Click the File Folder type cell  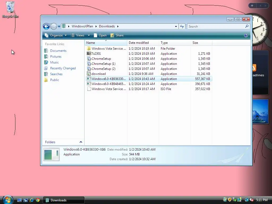168,49
